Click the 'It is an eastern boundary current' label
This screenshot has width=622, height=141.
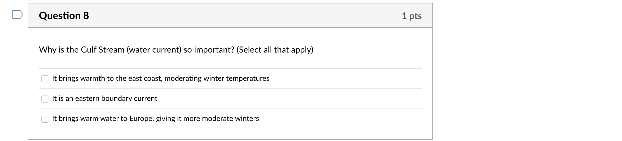coord(105,98)
